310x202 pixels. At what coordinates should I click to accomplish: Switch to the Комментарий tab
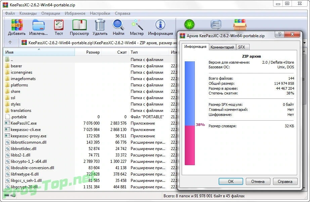click(222, 47)
